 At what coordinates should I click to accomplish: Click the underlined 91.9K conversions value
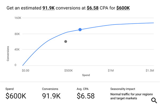(x=49, y=8)
